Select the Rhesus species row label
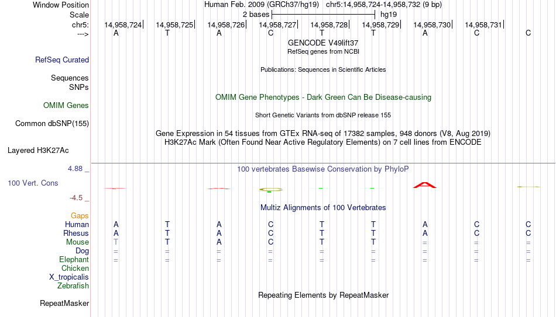Image resolution: width=556 pixels, height=317 pixels. point(76,233)
